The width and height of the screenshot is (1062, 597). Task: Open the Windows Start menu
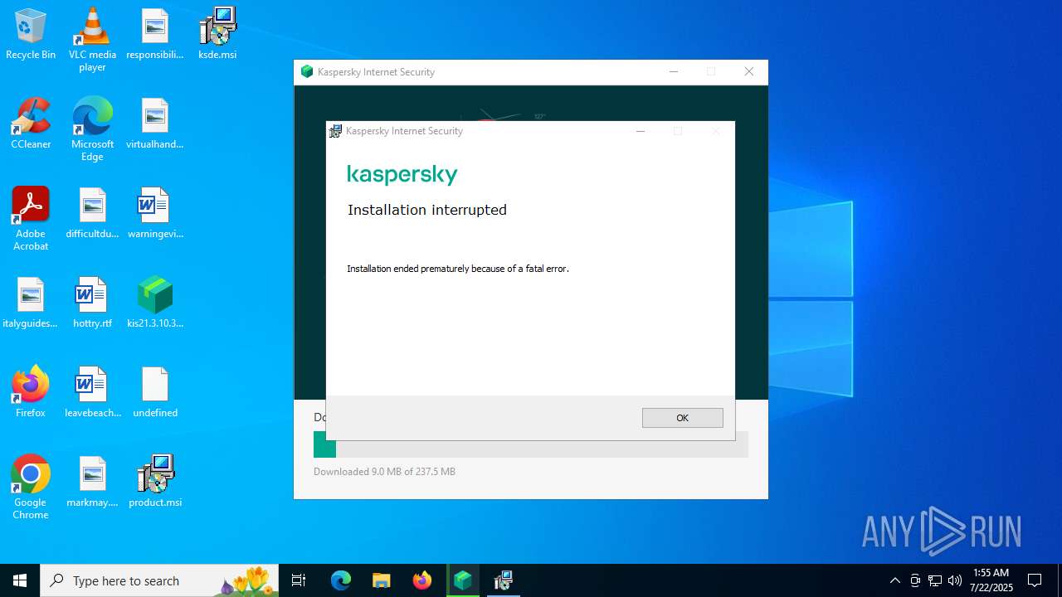click(20, 580)
